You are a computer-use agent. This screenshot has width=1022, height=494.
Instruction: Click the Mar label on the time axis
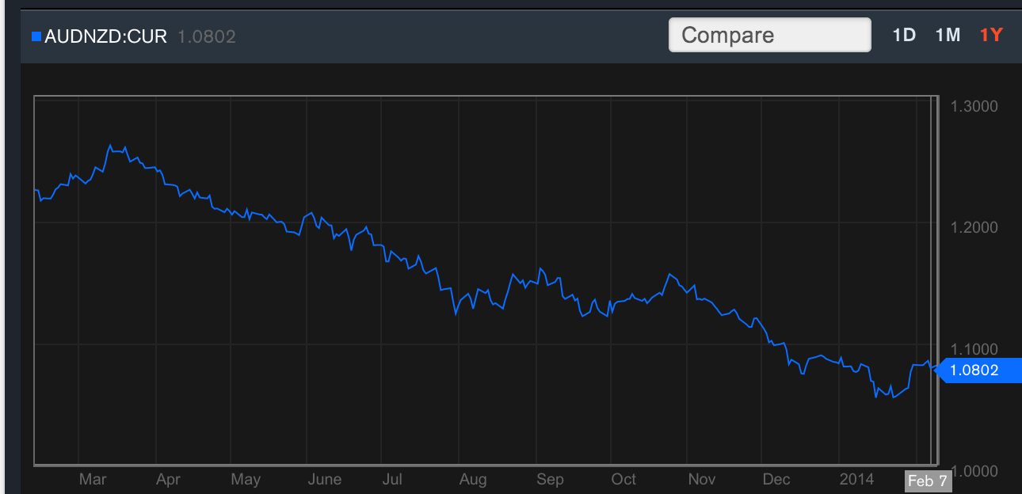(93, 479)
